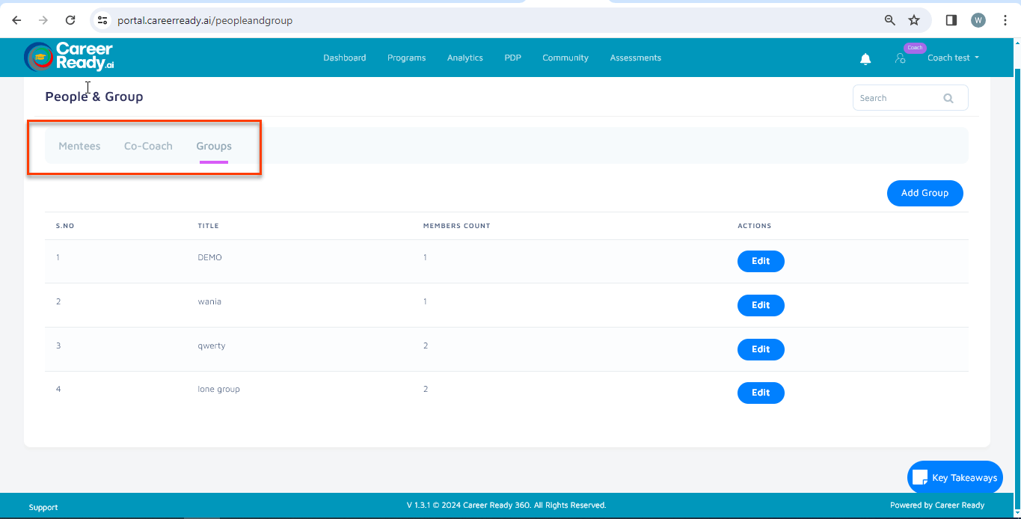Click the Add Group button

pyautogui.click(x=925, y=193)
